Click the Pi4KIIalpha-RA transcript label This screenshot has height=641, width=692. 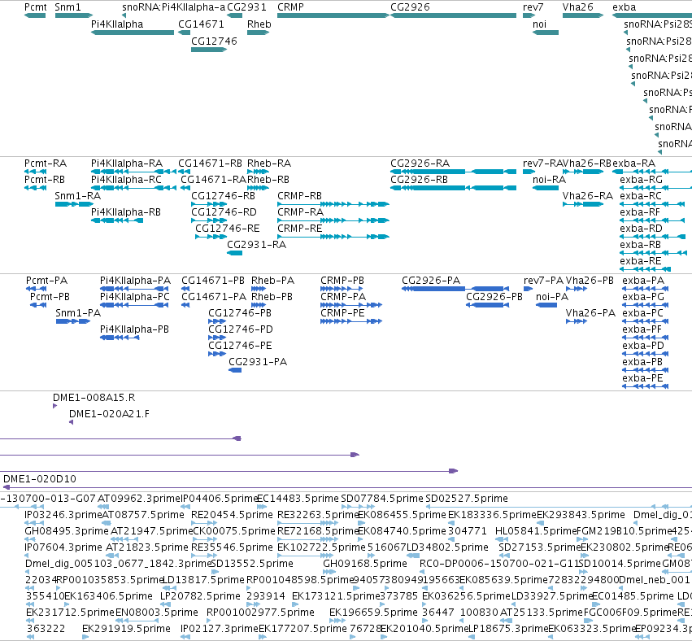pos(127,164)
